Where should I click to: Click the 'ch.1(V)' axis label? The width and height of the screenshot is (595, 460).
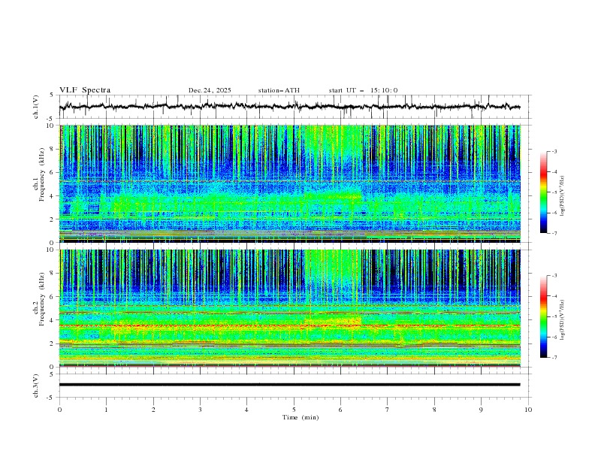36,107
